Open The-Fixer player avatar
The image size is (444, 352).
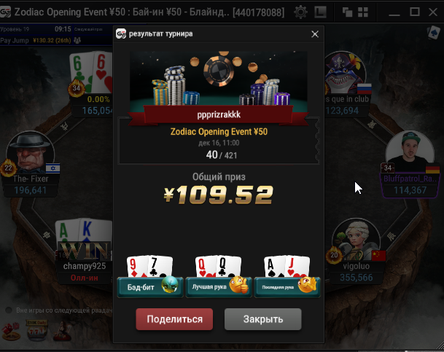31,153
